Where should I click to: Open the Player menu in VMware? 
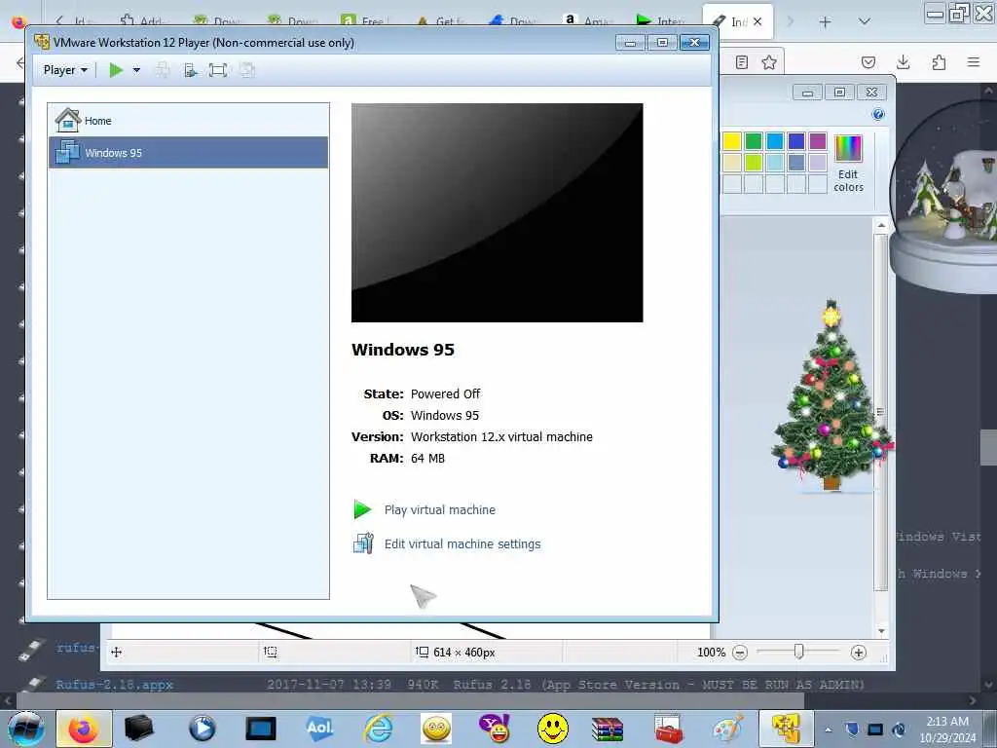click(x=65, y=70)
